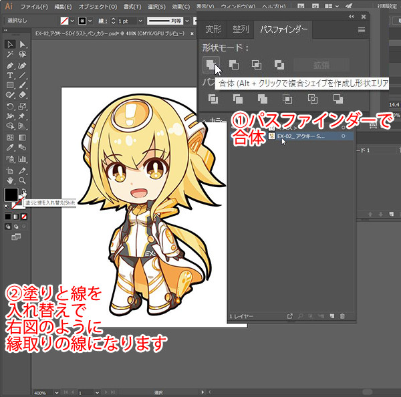Select the Eyedropper tool
Viewport: 401px width, 397px height.
click(10, 148)
